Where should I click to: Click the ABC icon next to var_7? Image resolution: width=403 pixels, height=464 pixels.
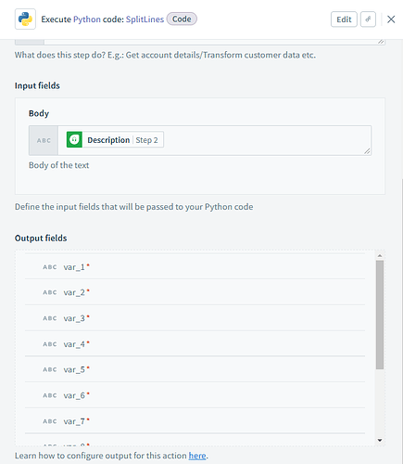click(50, 421)
